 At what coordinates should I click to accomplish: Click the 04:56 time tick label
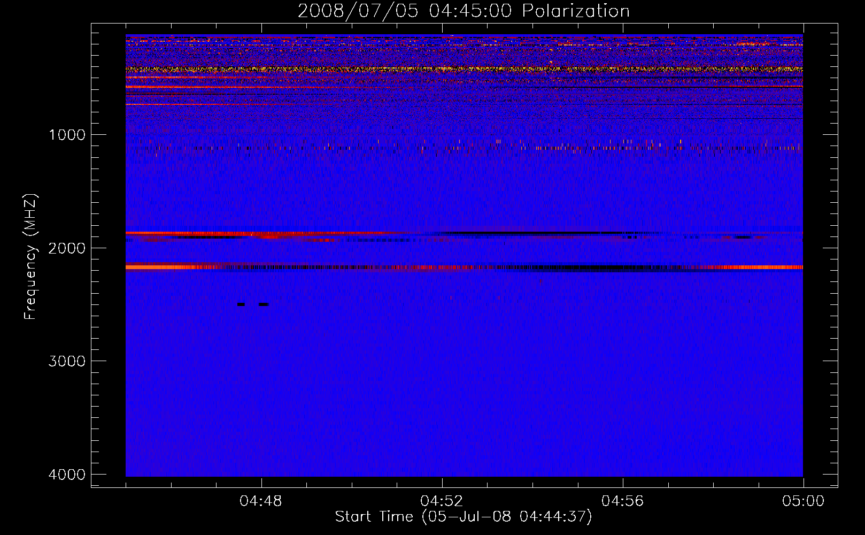tap(623, 501)
